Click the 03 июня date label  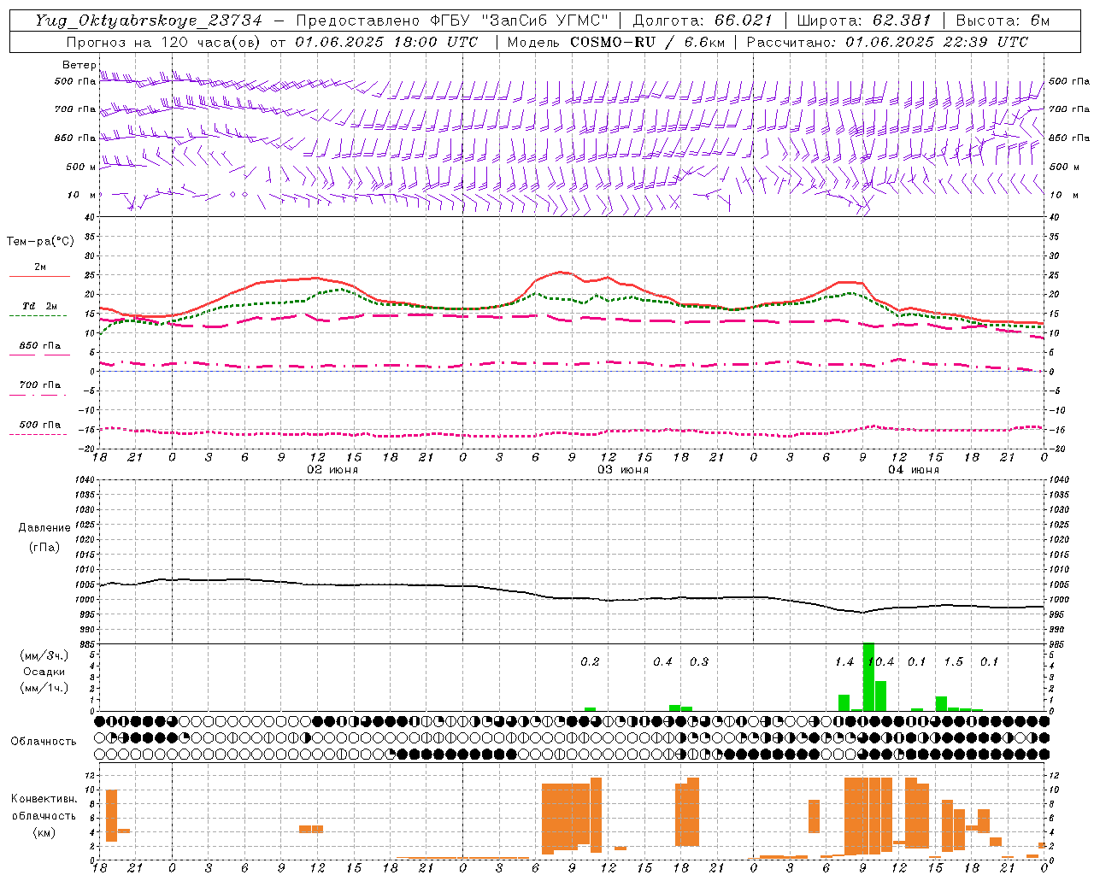(x=623, y=470)
